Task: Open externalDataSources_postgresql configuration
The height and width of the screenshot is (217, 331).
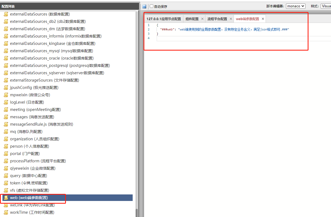Action: 60,66
